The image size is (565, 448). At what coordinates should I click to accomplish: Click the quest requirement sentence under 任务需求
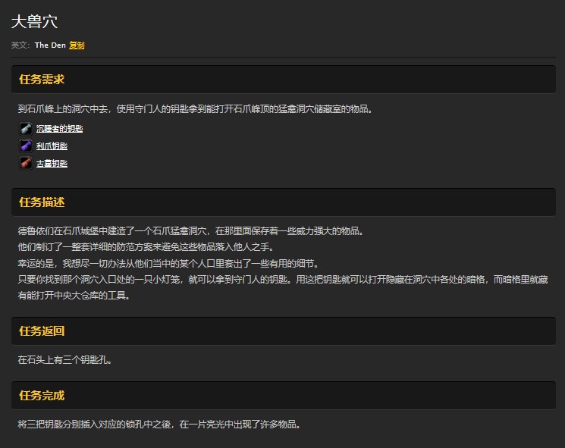point(195,108)
